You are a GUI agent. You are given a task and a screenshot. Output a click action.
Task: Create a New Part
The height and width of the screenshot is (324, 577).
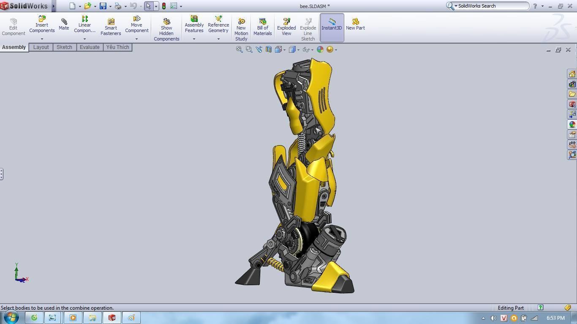click(355, 24)
